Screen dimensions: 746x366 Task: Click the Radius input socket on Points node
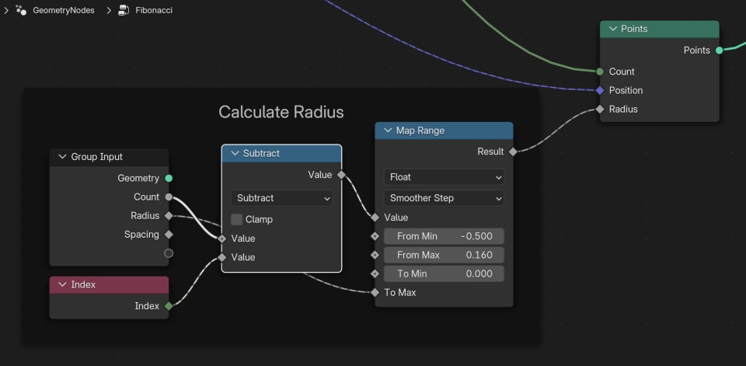[599, 109]
